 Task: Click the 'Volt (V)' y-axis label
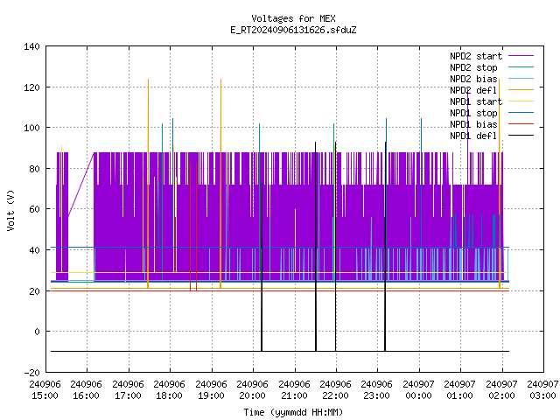coord(11,210)
